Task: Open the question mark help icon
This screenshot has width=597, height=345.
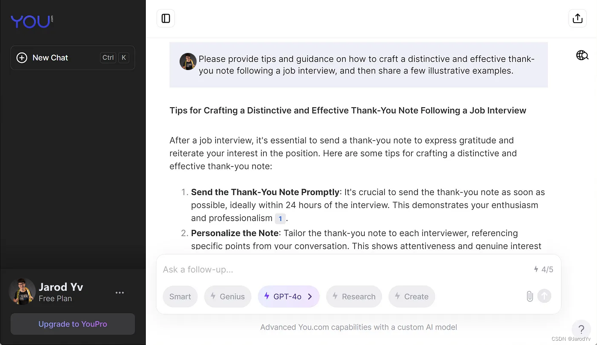Action: click(x=581, y=329)
